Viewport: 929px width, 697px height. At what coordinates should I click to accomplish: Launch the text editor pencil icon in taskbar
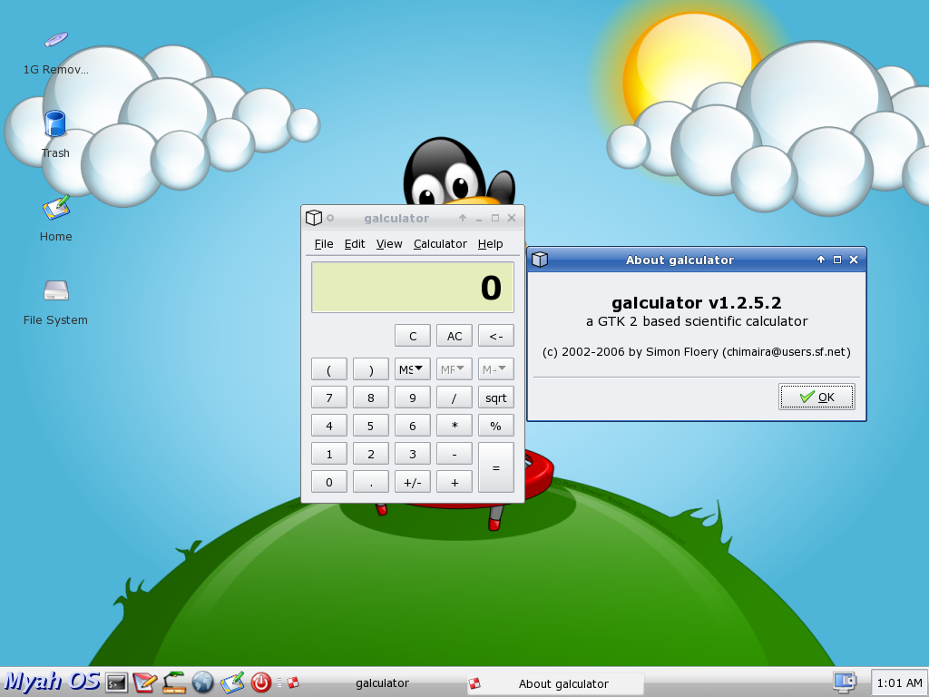[x=144, y=682]
